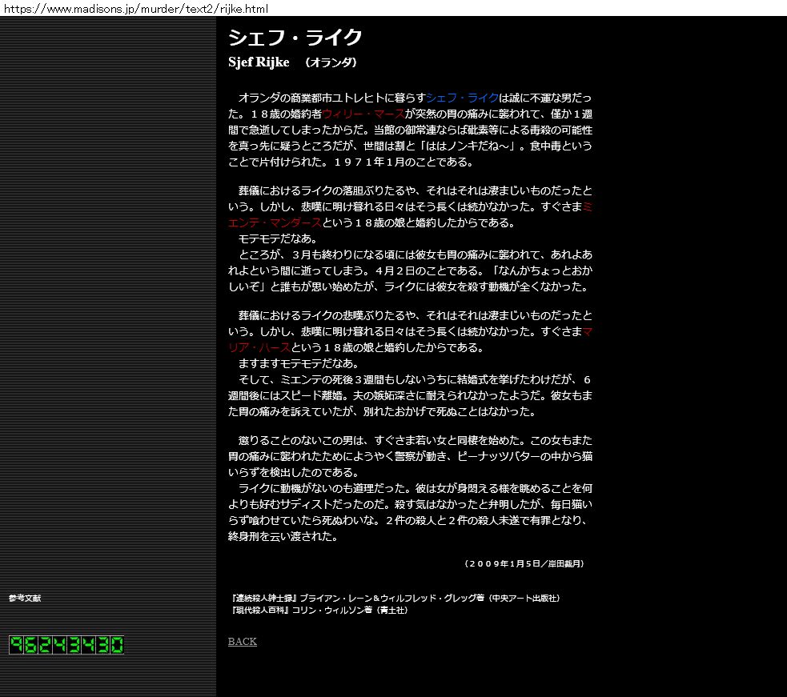This screenshot has width=787, height=697.
Task: Click the green digital hit counter
Action: (x=66, y=645)
